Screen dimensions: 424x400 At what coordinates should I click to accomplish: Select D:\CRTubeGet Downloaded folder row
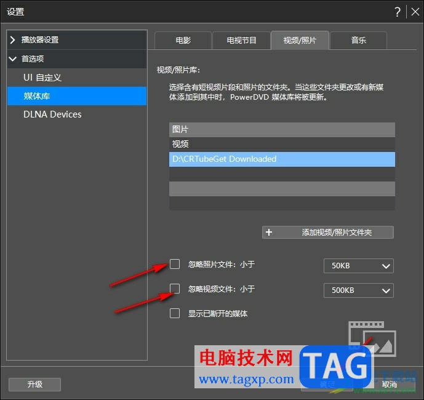282,159
